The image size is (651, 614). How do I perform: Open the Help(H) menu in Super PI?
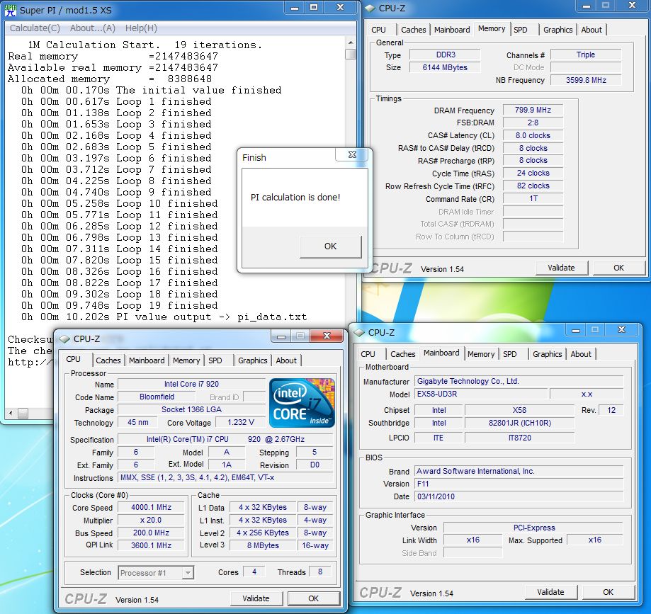141,28
